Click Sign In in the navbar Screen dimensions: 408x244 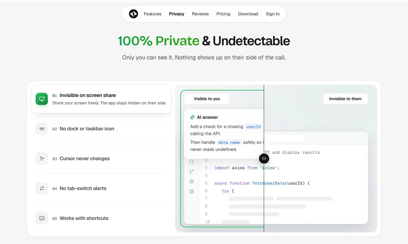pyautogui.click(x=273, y=14)
